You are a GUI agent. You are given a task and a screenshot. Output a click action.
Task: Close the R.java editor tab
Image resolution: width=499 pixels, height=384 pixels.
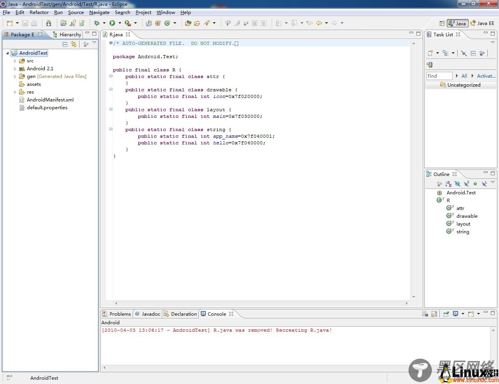[x=128, y=34]
